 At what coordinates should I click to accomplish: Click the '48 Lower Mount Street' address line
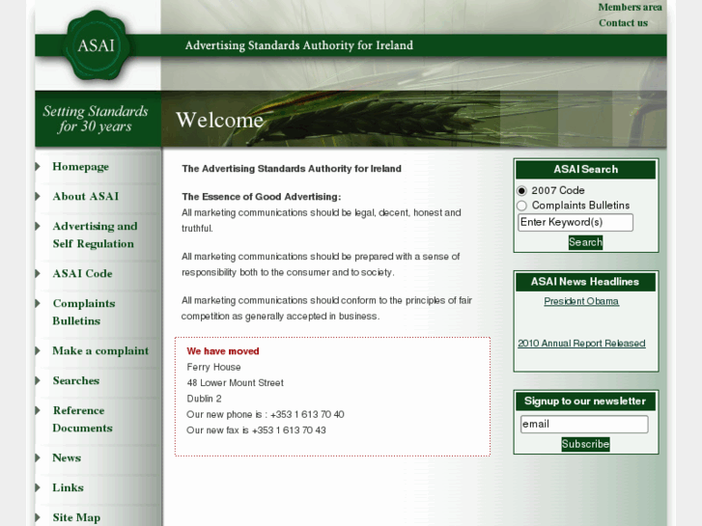click(236, 383)
